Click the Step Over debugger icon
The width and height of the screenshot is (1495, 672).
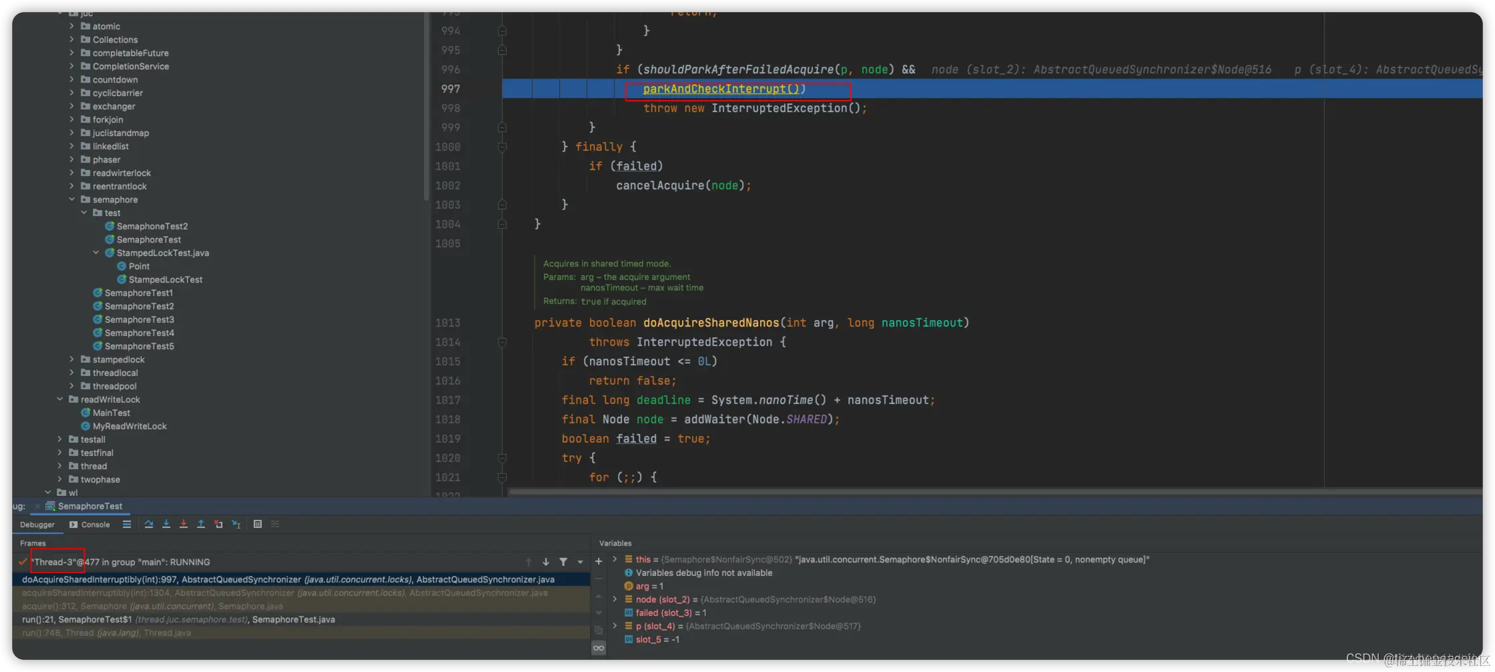(149, 524)
